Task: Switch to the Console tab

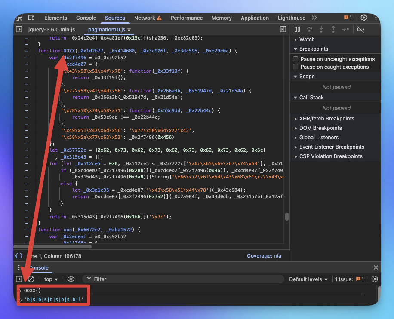Action: (x=86, y=18)
